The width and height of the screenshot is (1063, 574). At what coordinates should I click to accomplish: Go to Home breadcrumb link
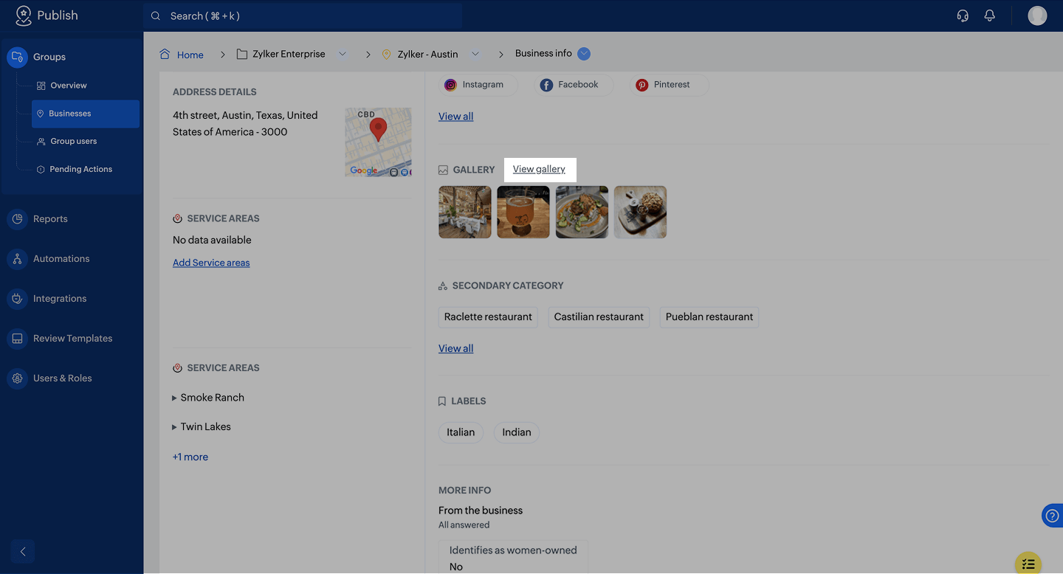190,55
